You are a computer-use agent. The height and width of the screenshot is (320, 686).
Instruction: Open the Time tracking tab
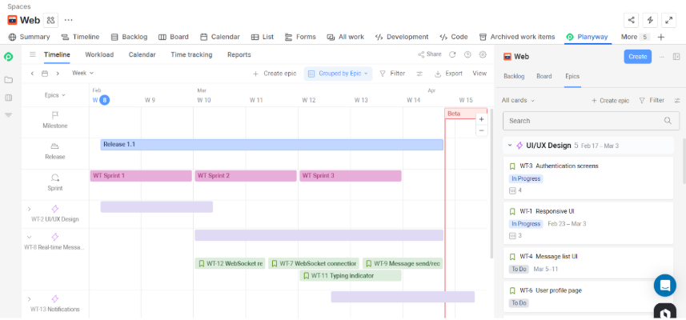click(191, 54)
